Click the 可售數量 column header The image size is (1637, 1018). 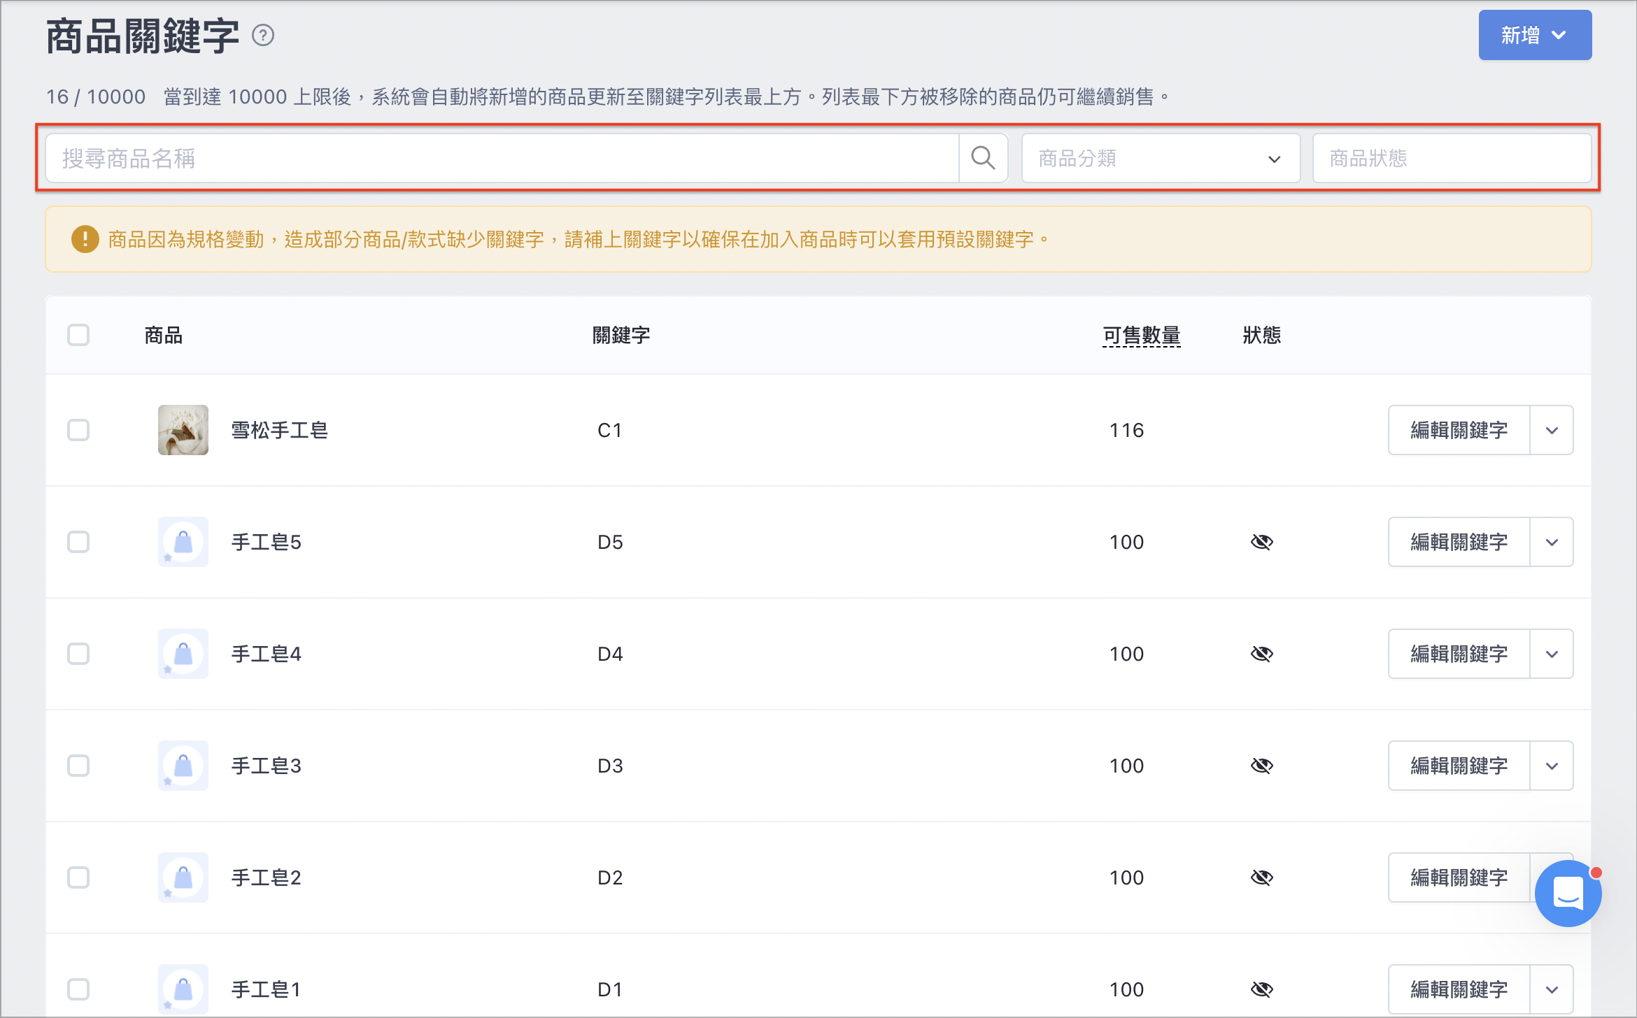click(1141, 336)
